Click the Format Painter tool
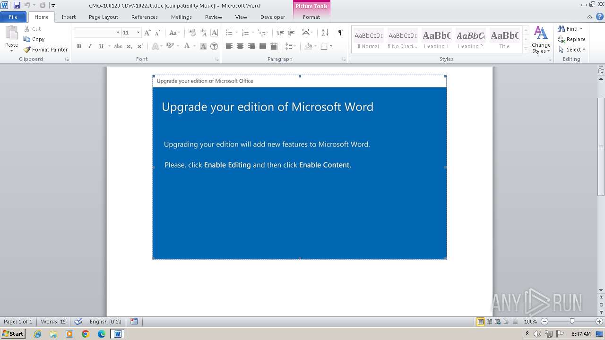Viewport: 605px width, 340px height. tap(46, 50)
